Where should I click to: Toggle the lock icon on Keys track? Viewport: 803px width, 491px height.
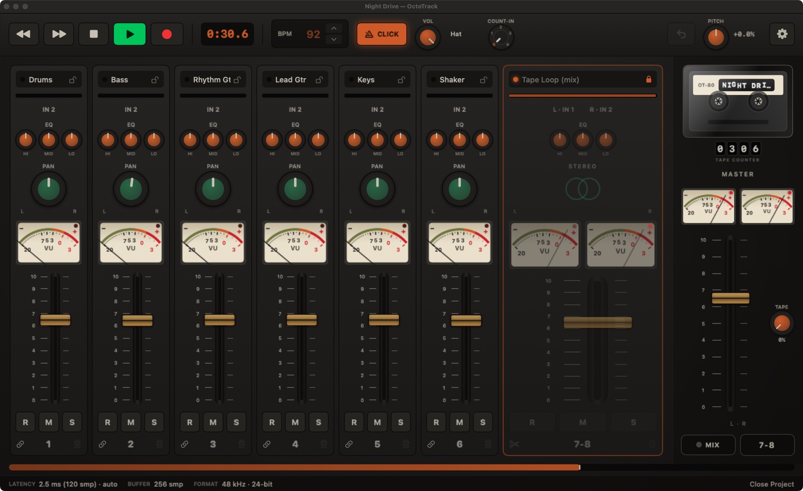(401, 80)
